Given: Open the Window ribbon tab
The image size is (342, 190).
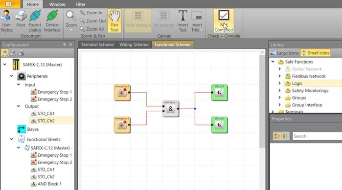Looking at the screenshot, I should 57,4.
